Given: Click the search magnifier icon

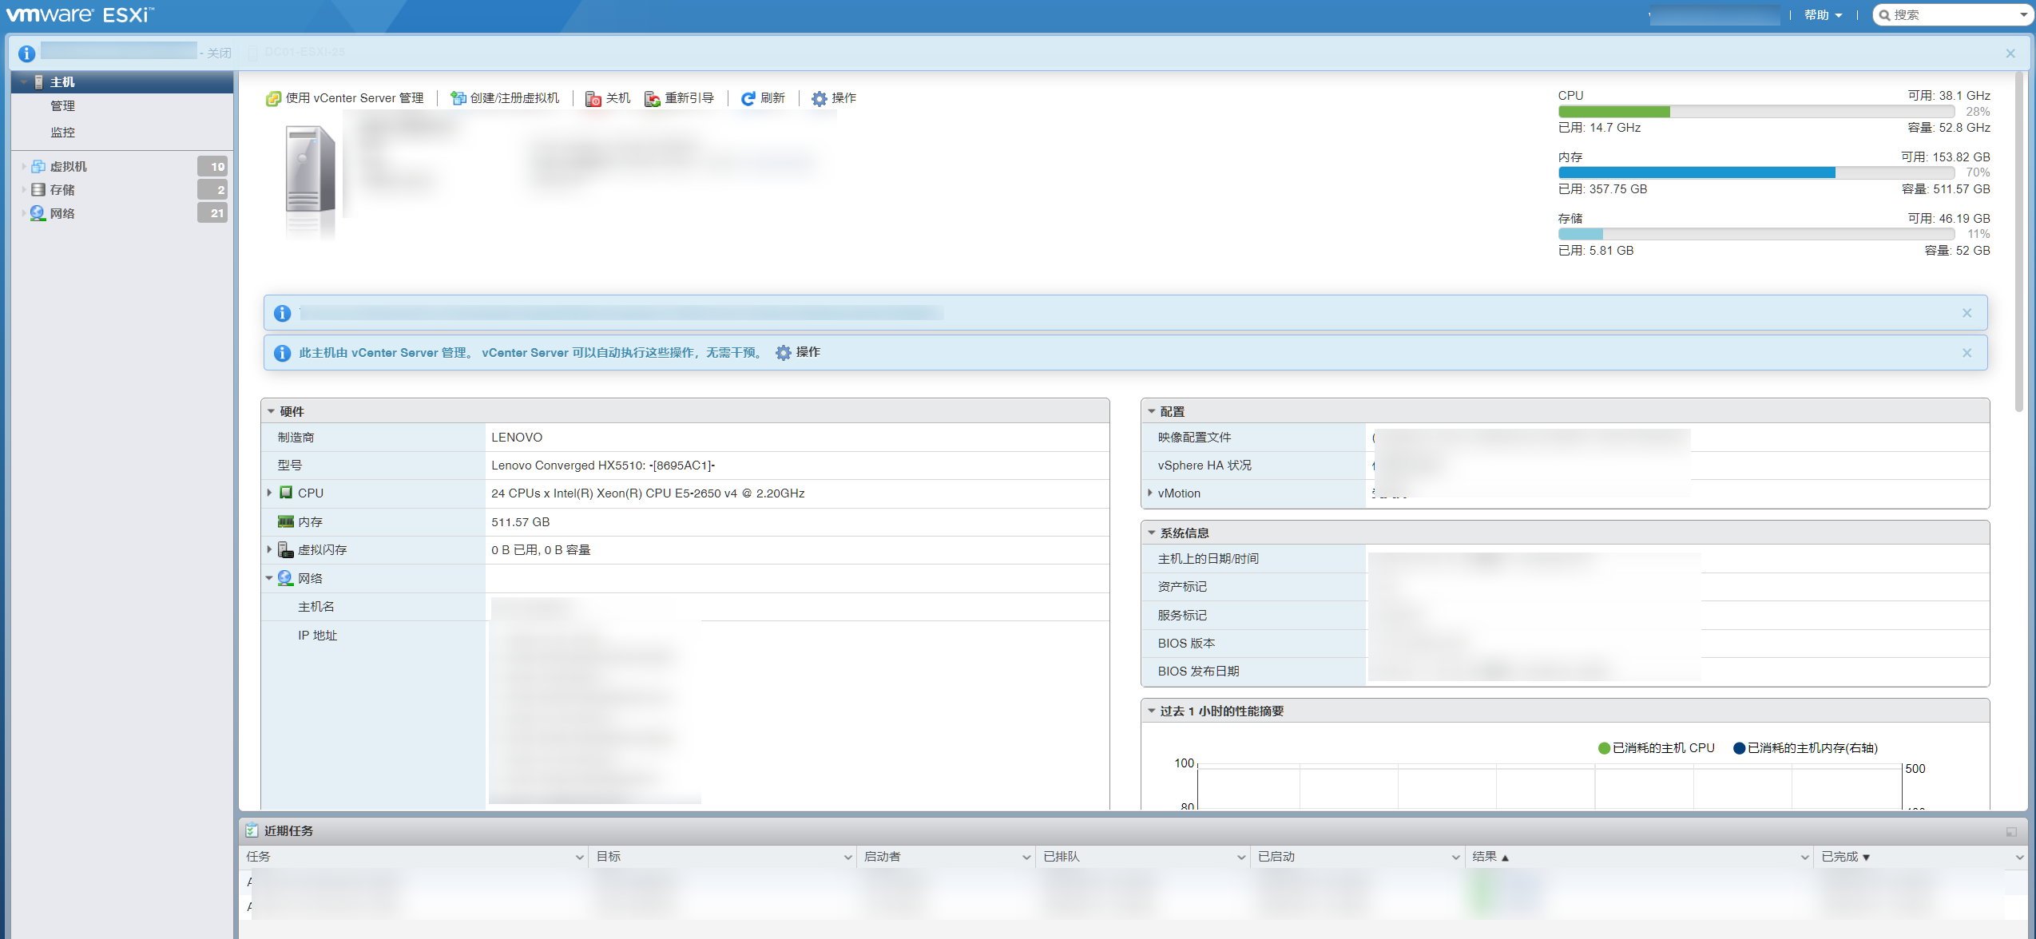Looking at the screenshot, I should click(1884, 15).
